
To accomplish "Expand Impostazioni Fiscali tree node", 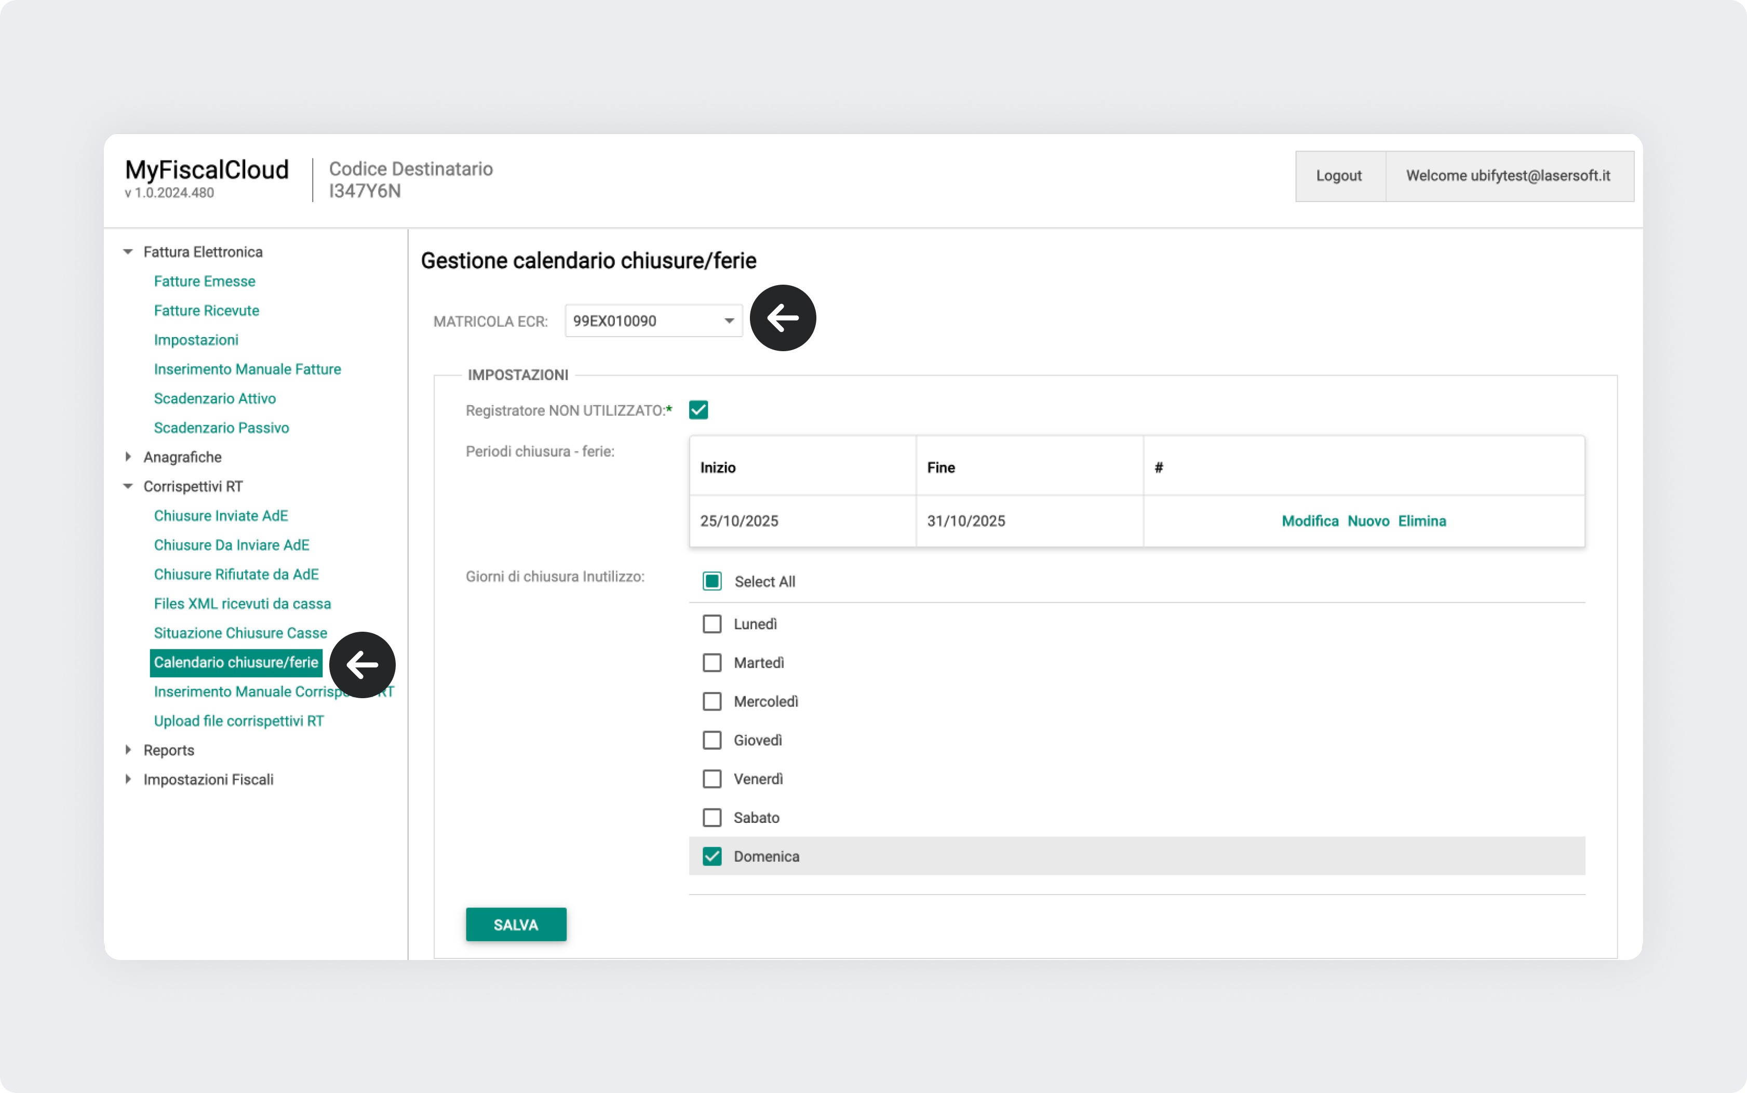I will (x=128, y=779).
